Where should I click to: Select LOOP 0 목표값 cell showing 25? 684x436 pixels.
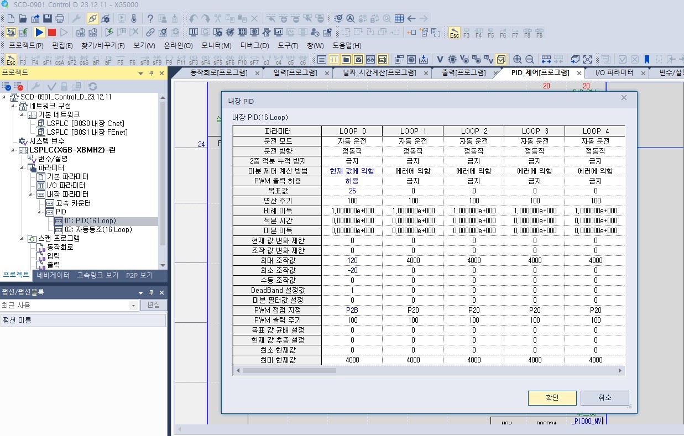[352, 191]
